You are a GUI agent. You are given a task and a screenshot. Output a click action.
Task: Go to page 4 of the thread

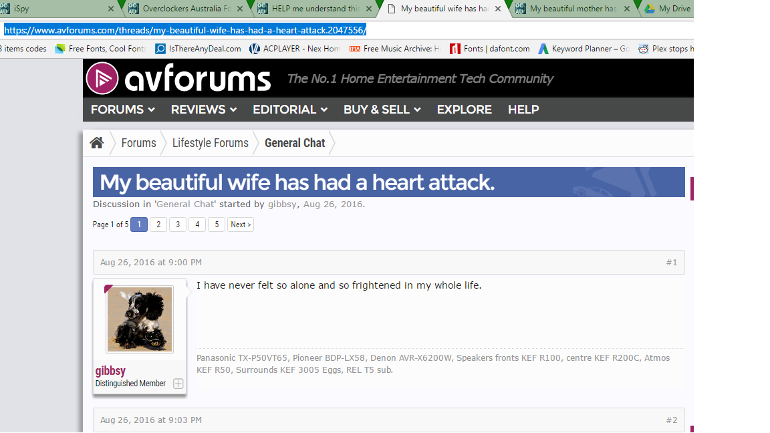(197, 225)
